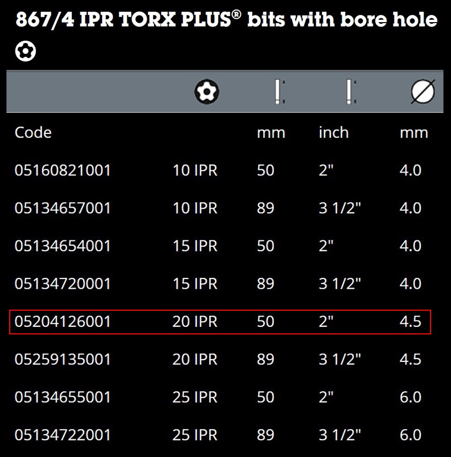Click '3 1/2"' in row 05134720001
The width and height of the screenshot is (451, 457).
pyautogui.click(x=340, y=284)
